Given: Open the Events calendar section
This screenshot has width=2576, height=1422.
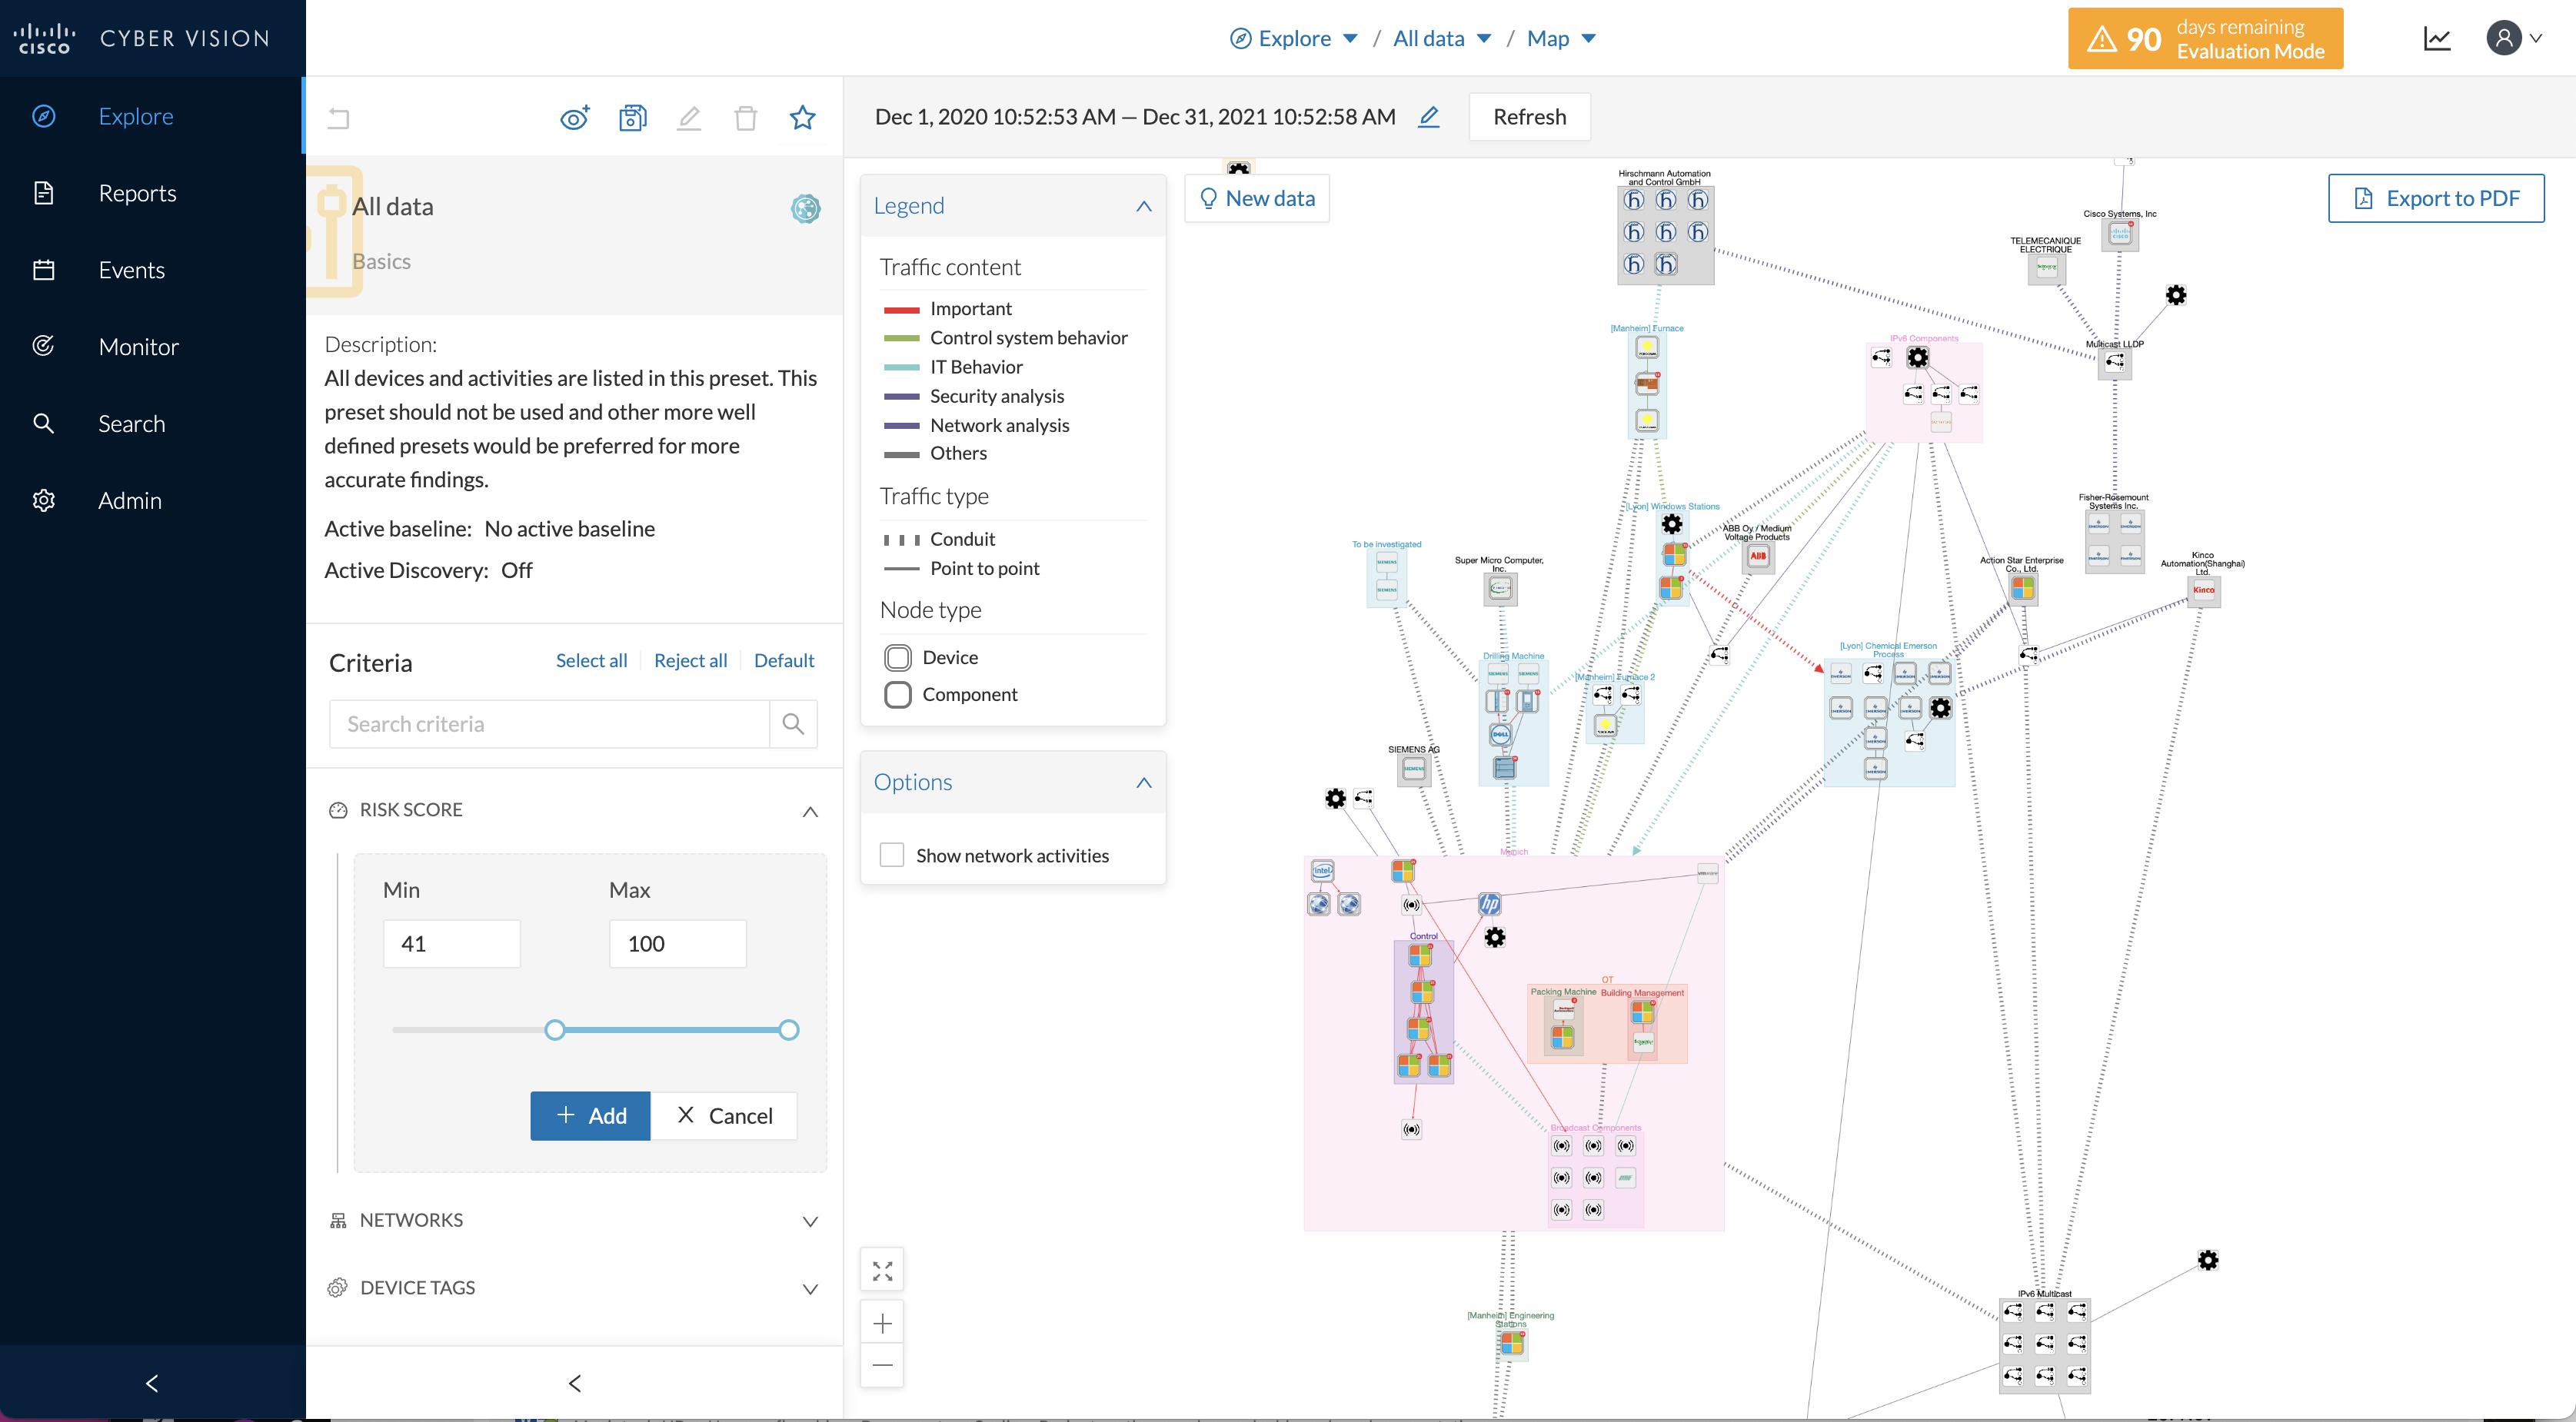Looking at the screenshot, I should pos(44,269).
